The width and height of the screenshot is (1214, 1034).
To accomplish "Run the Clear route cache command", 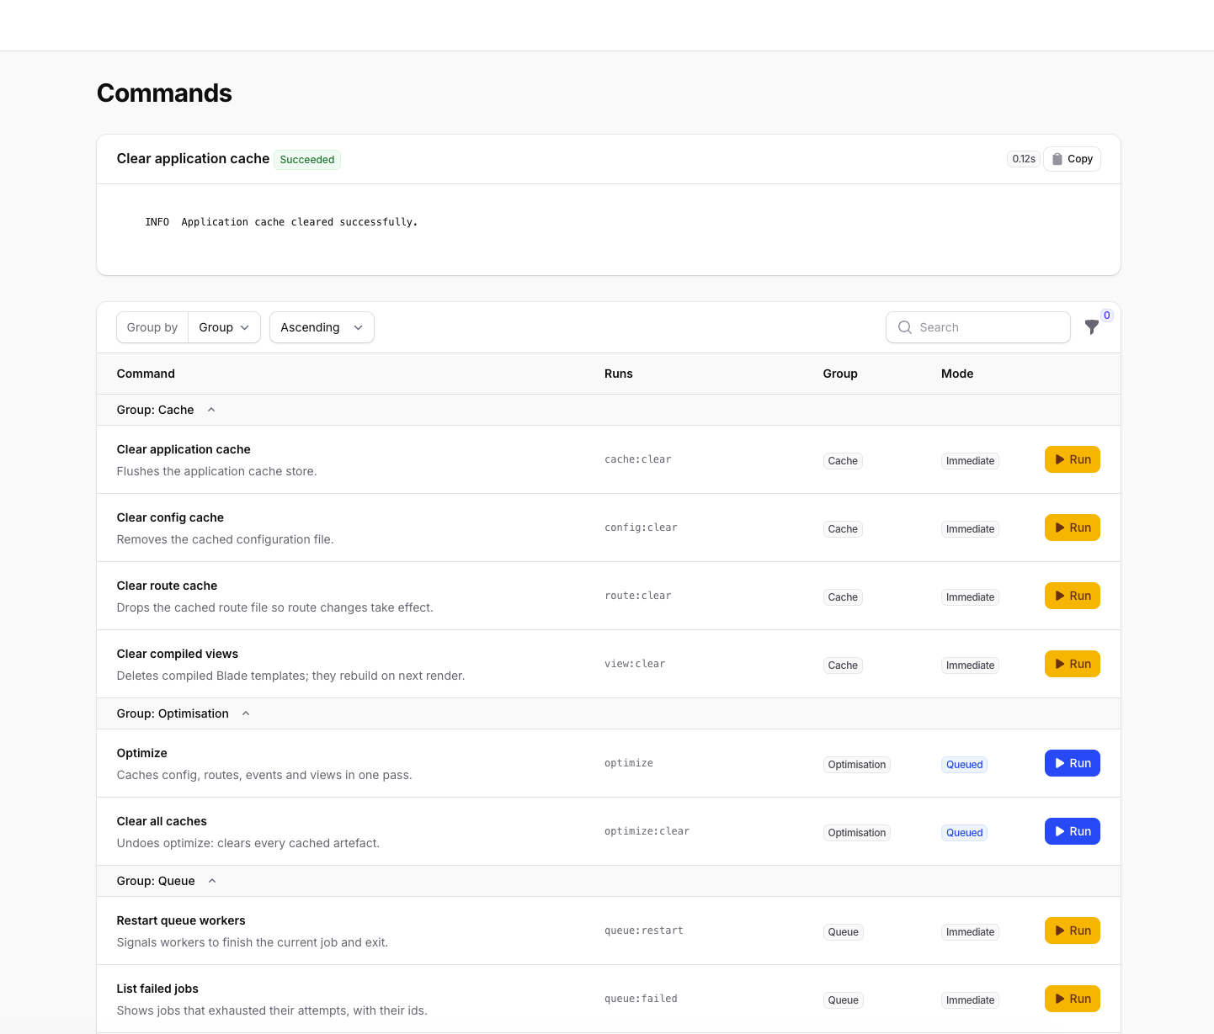I will [x=1072, y=596].
